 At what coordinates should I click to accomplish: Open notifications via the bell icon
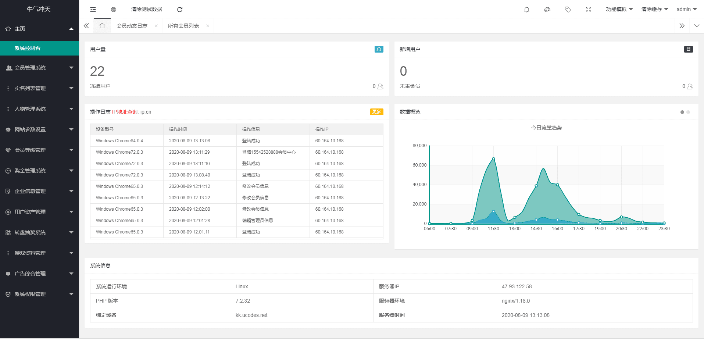pyautogui.click(x=526, y=10)
